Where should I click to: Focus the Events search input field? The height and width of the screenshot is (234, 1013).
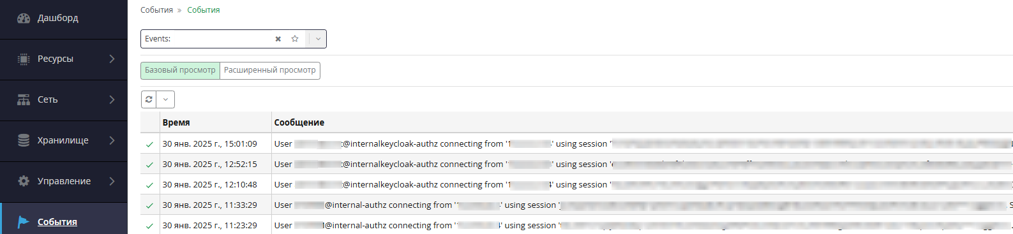[207, 39]
